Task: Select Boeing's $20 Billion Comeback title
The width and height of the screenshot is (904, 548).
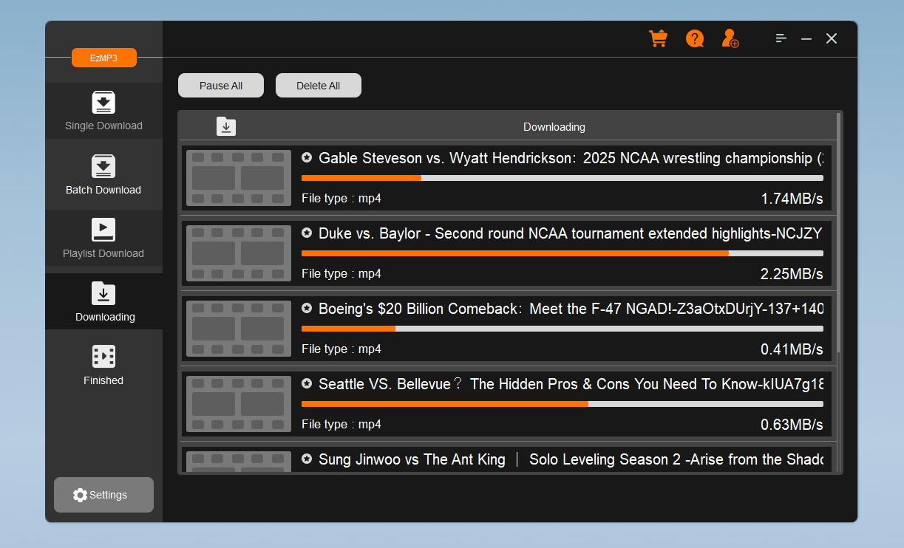Action: 571,309
